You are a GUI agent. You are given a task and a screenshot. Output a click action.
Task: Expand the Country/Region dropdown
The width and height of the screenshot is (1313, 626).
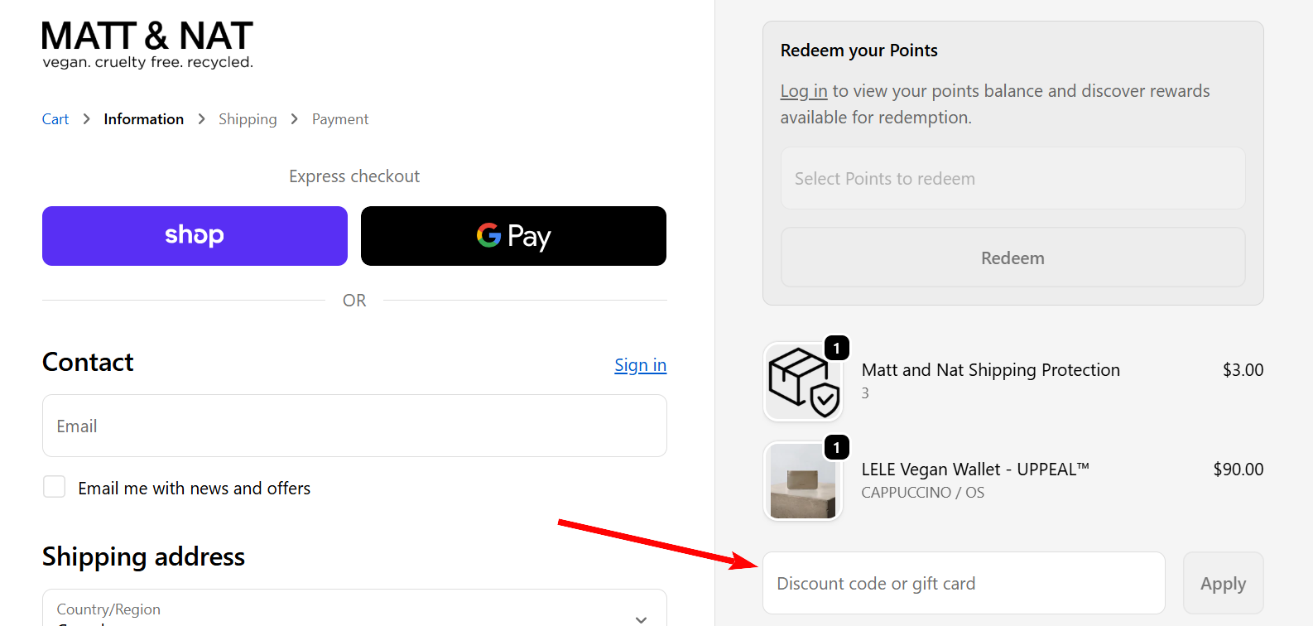354,612
